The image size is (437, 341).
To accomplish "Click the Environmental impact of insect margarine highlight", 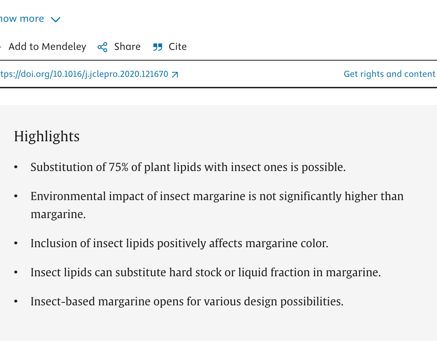I will click(x=217, y=205).
